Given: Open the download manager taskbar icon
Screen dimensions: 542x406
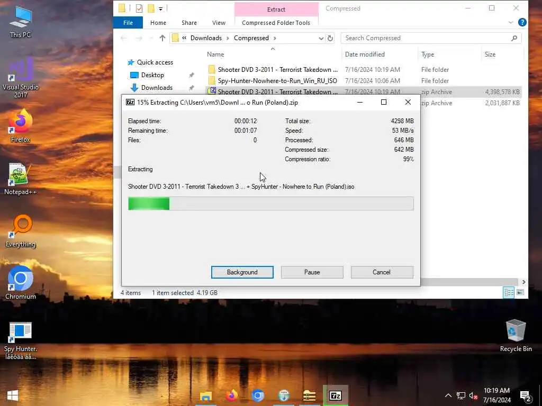Looking at the screenshot, I should tap(284, 395).
